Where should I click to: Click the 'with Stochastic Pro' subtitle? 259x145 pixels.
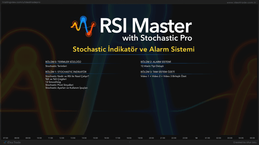click(157, 38)
